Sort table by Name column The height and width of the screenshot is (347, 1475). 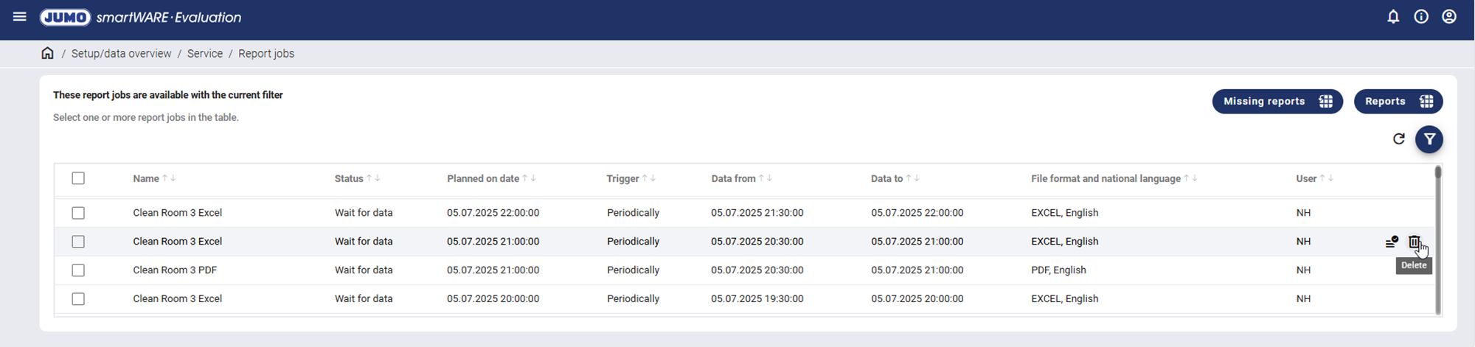146,178
